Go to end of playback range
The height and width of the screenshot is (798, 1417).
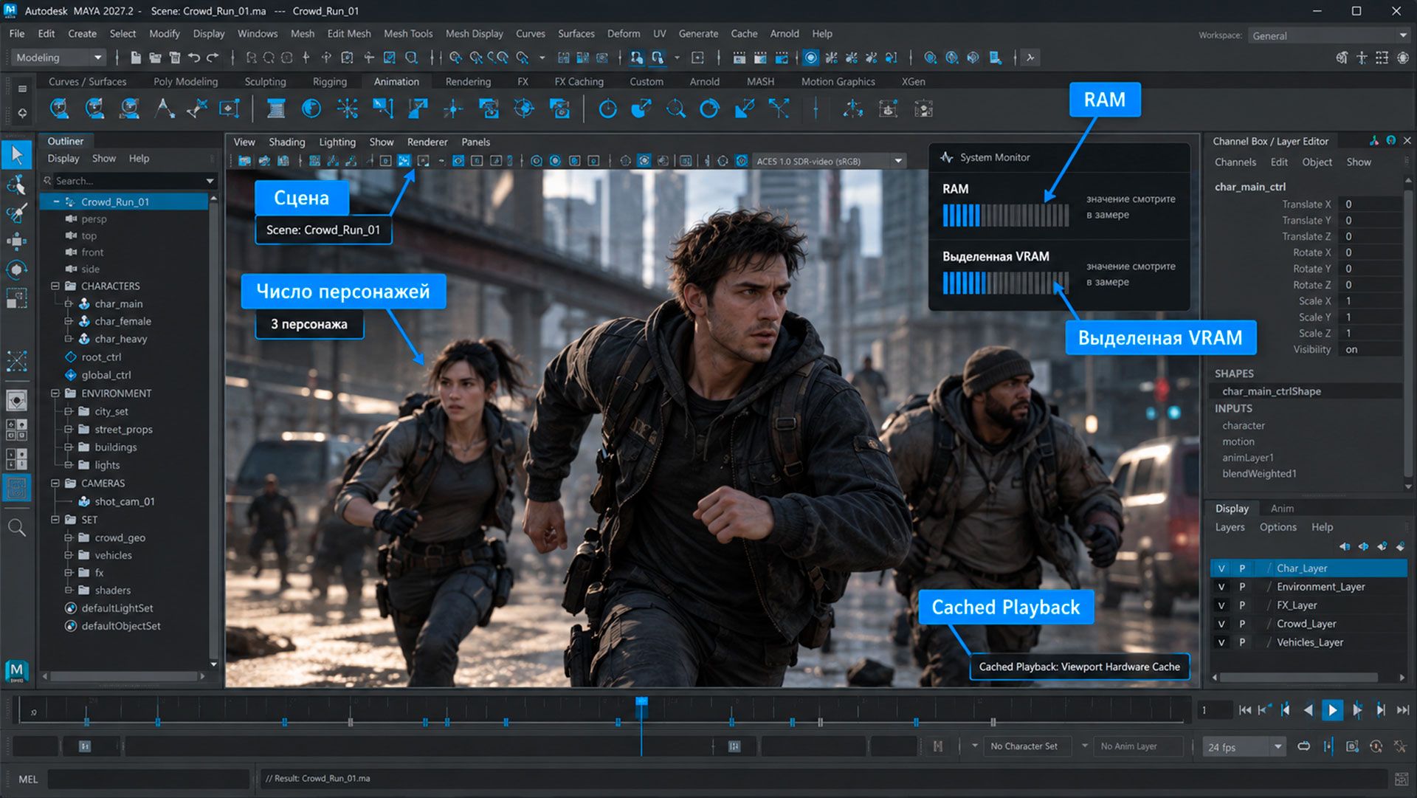tap(1403, 710)
